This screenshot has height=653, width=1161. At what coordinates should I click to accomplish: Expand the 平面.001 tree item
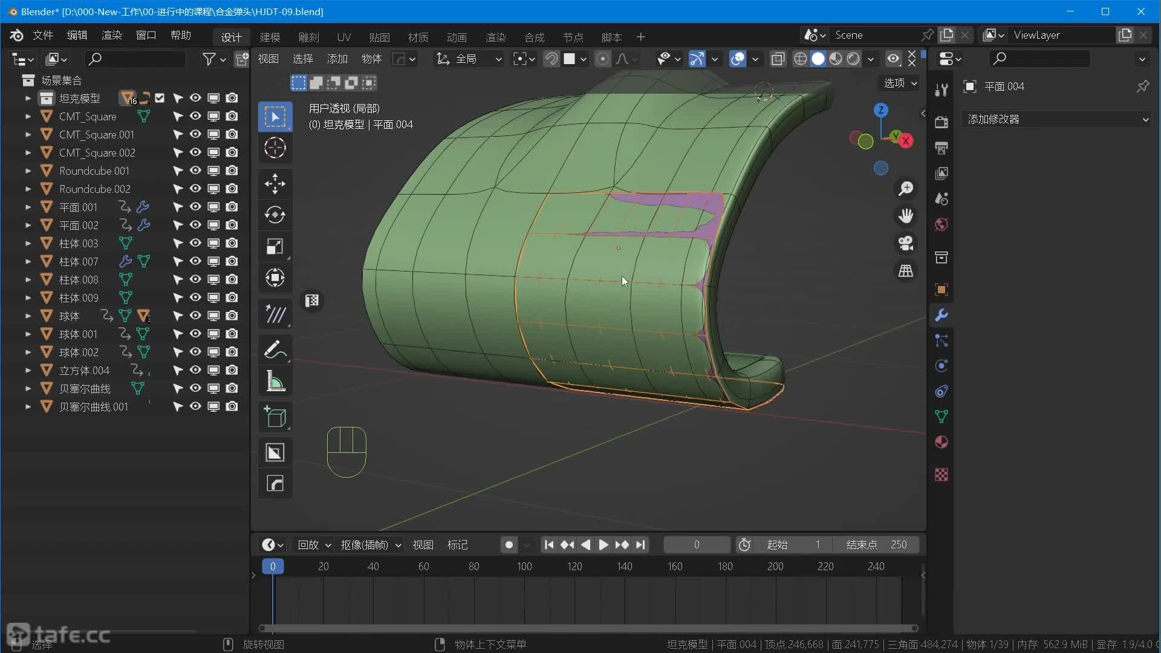point(28,207)
